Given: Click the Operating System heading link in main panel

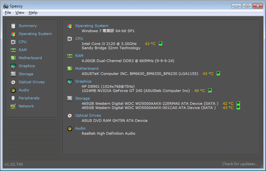Looking at the screenshot, I should [x=92, y=26].
